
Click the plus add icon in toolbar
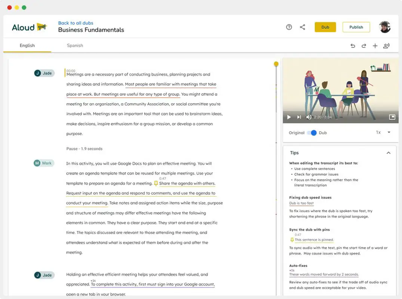click(375, 46)
